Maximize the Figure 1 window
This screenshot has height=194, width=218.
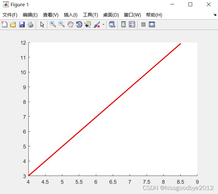click(x=190, y=4)
